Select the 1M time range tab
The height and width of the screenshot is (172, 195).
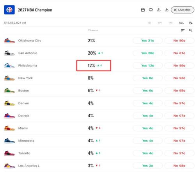[x=170, y=23]
